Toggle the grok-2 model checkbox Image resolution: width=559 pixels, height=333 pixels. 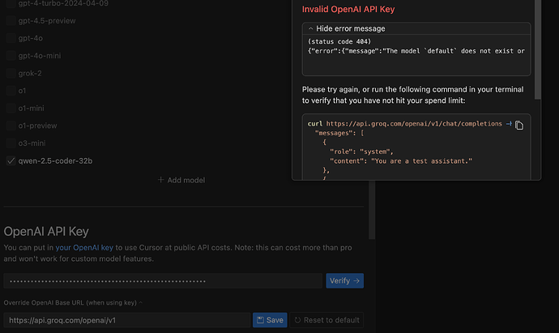[x=11, y=73]
